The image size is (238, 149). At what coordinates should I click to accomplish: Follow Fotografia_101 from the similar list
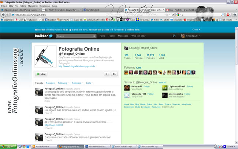pyautogui.click(x=150, y=94)
